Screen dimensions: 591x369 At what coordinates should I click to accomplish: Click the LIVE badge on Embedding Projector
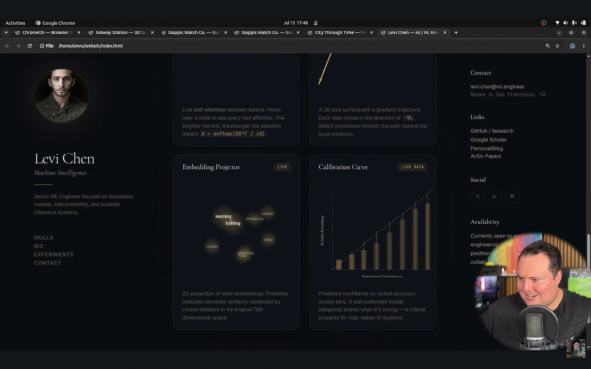282,167
